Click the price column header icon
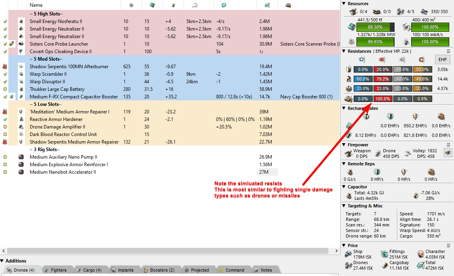 (x=267, y=5)
